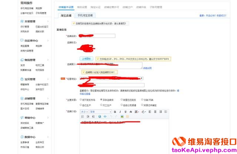The image size is (237, 154).
Task: Click the indent icon in the editor
Action: click(x=93, y=117)
